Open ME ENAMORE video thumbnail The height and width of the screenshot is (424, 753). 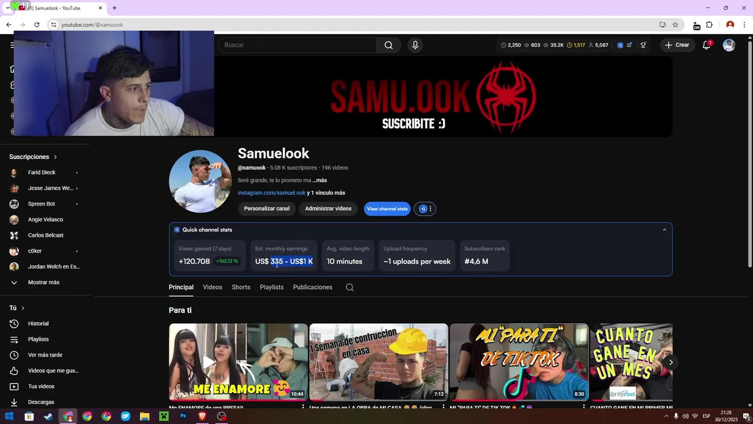pos(238,362)
